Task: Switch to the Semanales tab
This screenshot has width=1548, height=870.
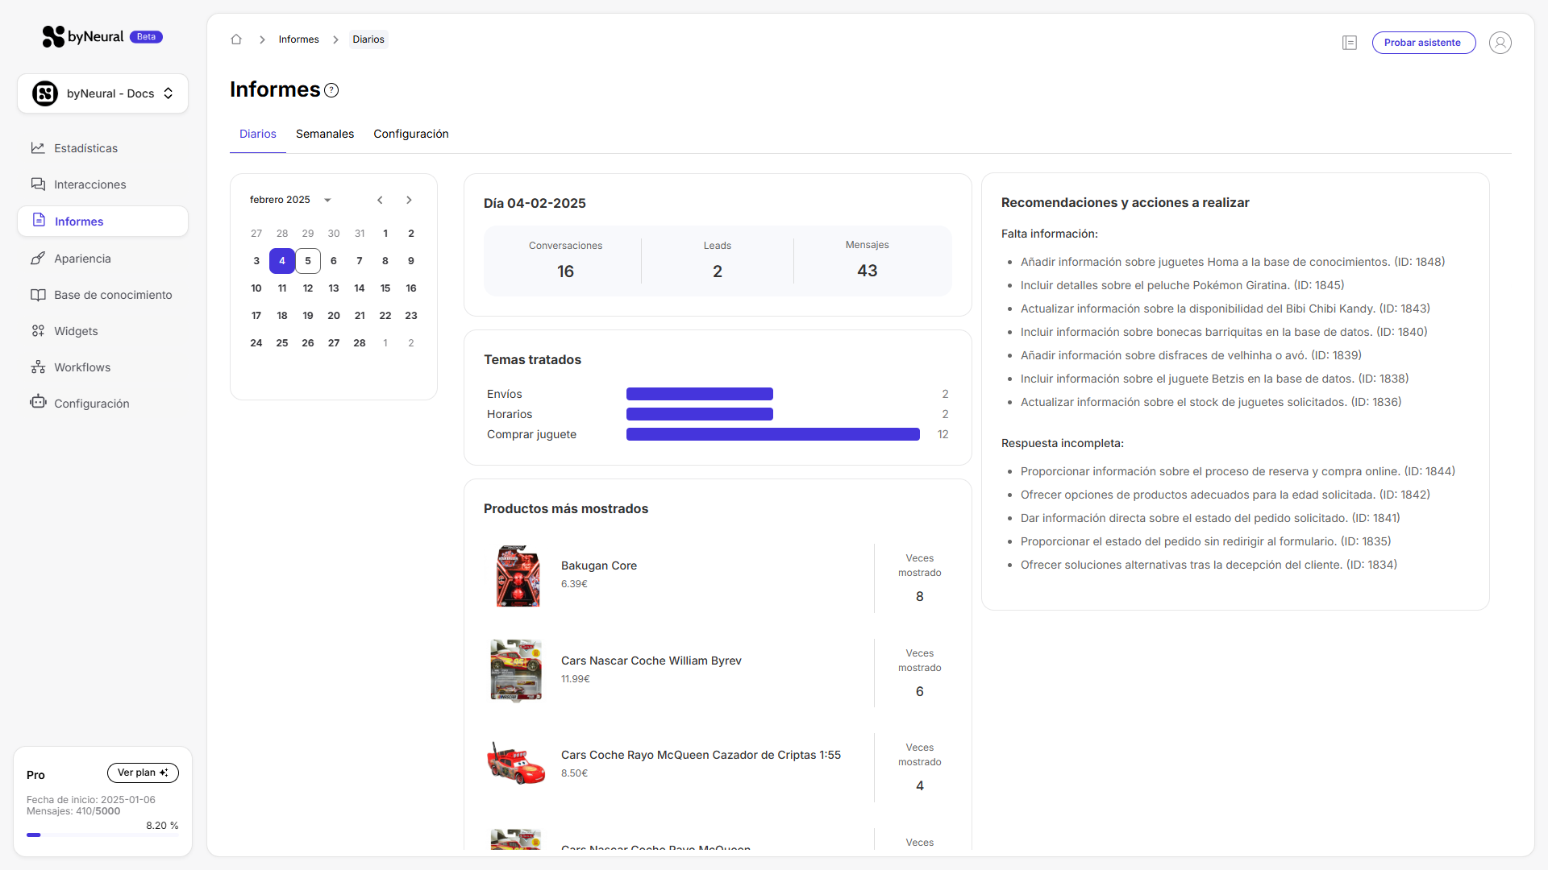Action: pyautogui.click(x=324, y=134)
